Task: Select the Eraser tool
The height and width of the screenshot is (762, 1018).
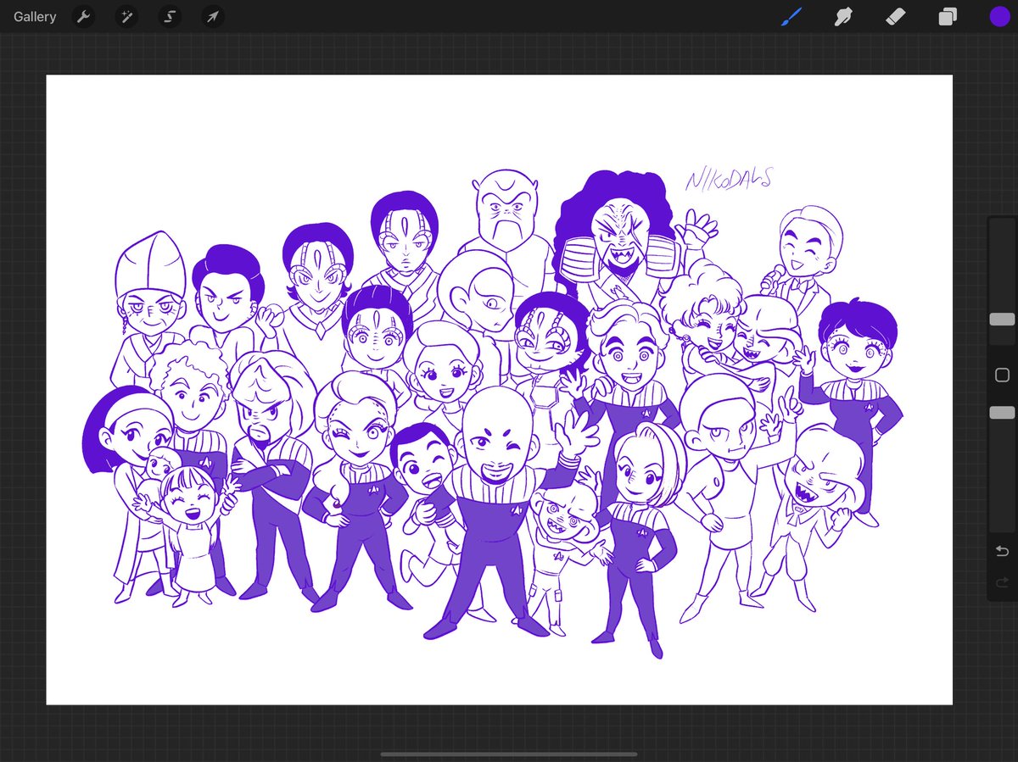Action: point(895,16)
